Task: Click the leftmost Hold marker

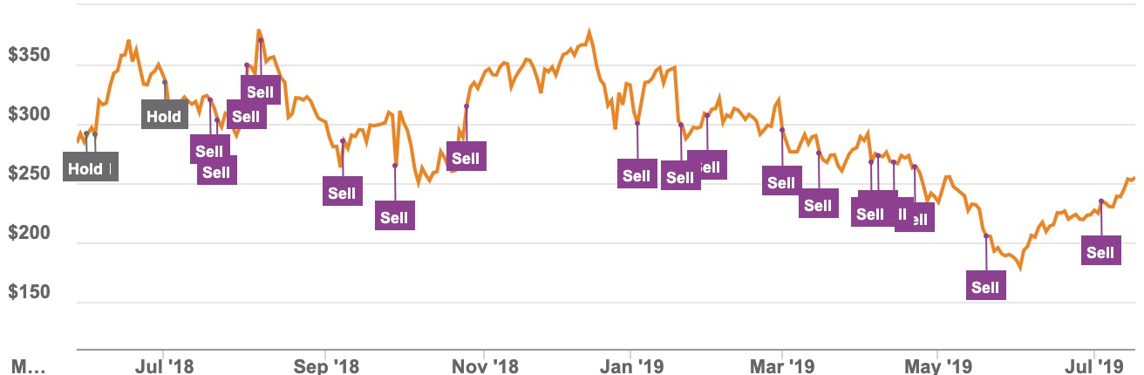Action: [x=85, y=168]
